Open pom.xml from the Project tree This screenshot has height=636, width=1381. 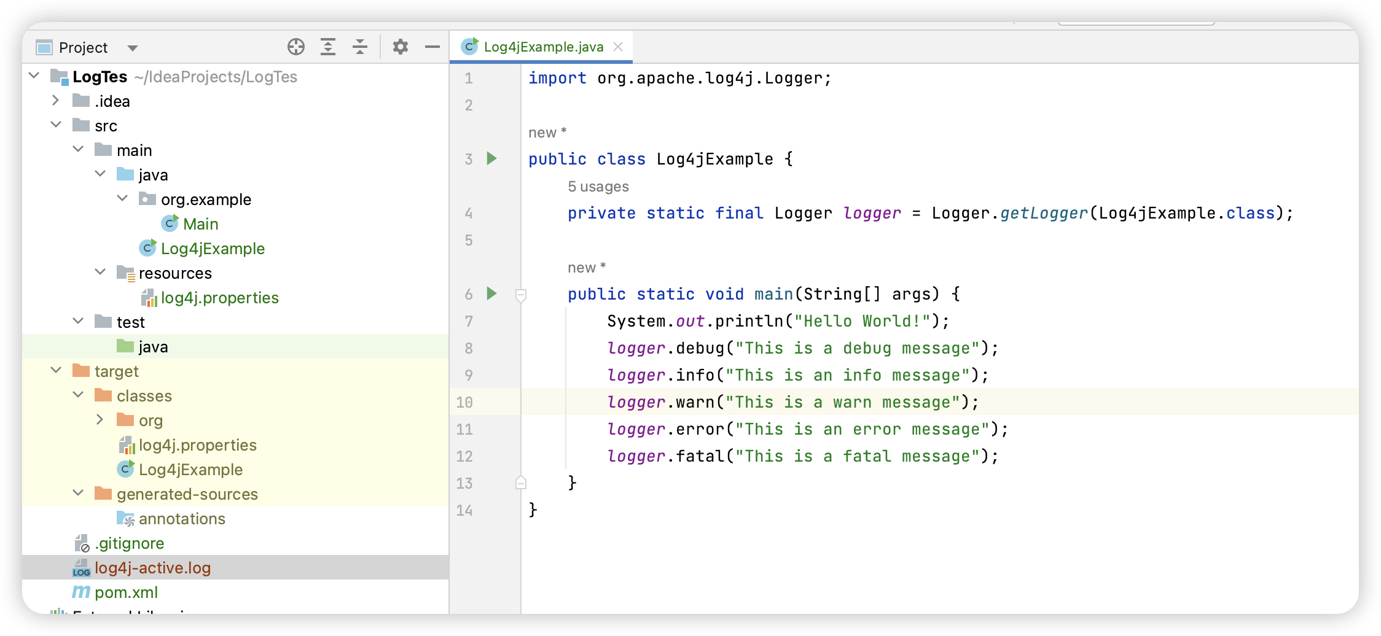tap(126, 592)
